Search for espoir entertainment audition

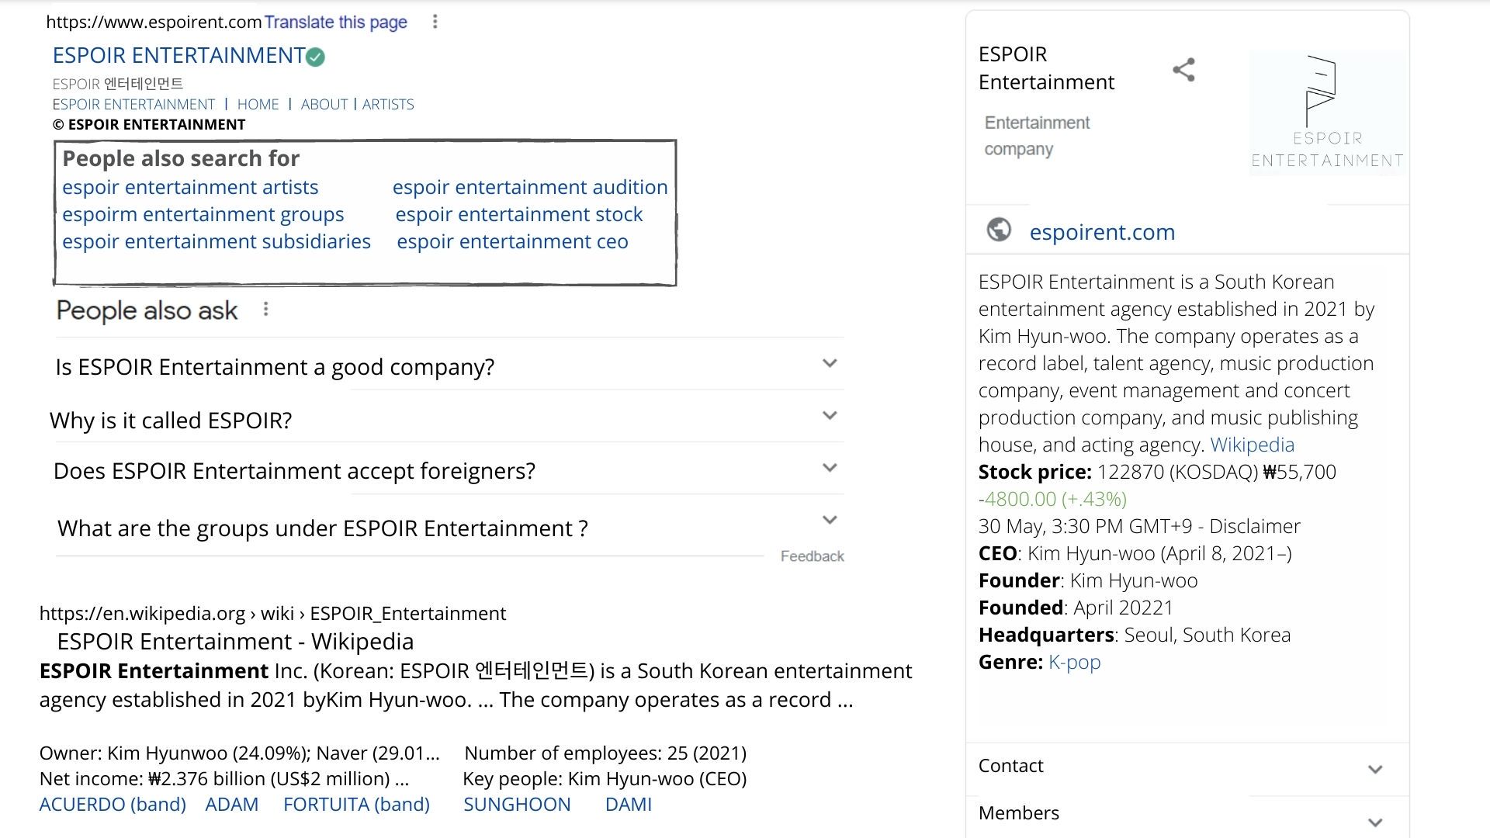click(530, 187)
